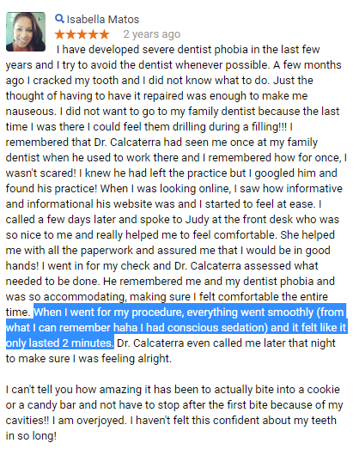Viewport: 353px width, 449px height.
Task: Click the highlighted words 'only lasted 2 minutes'
Action: 59,343
